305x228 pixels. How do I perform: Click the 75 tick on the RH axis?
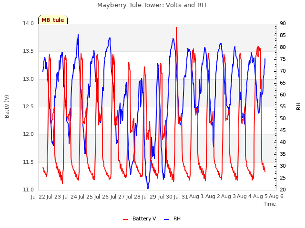click(283, 59)
